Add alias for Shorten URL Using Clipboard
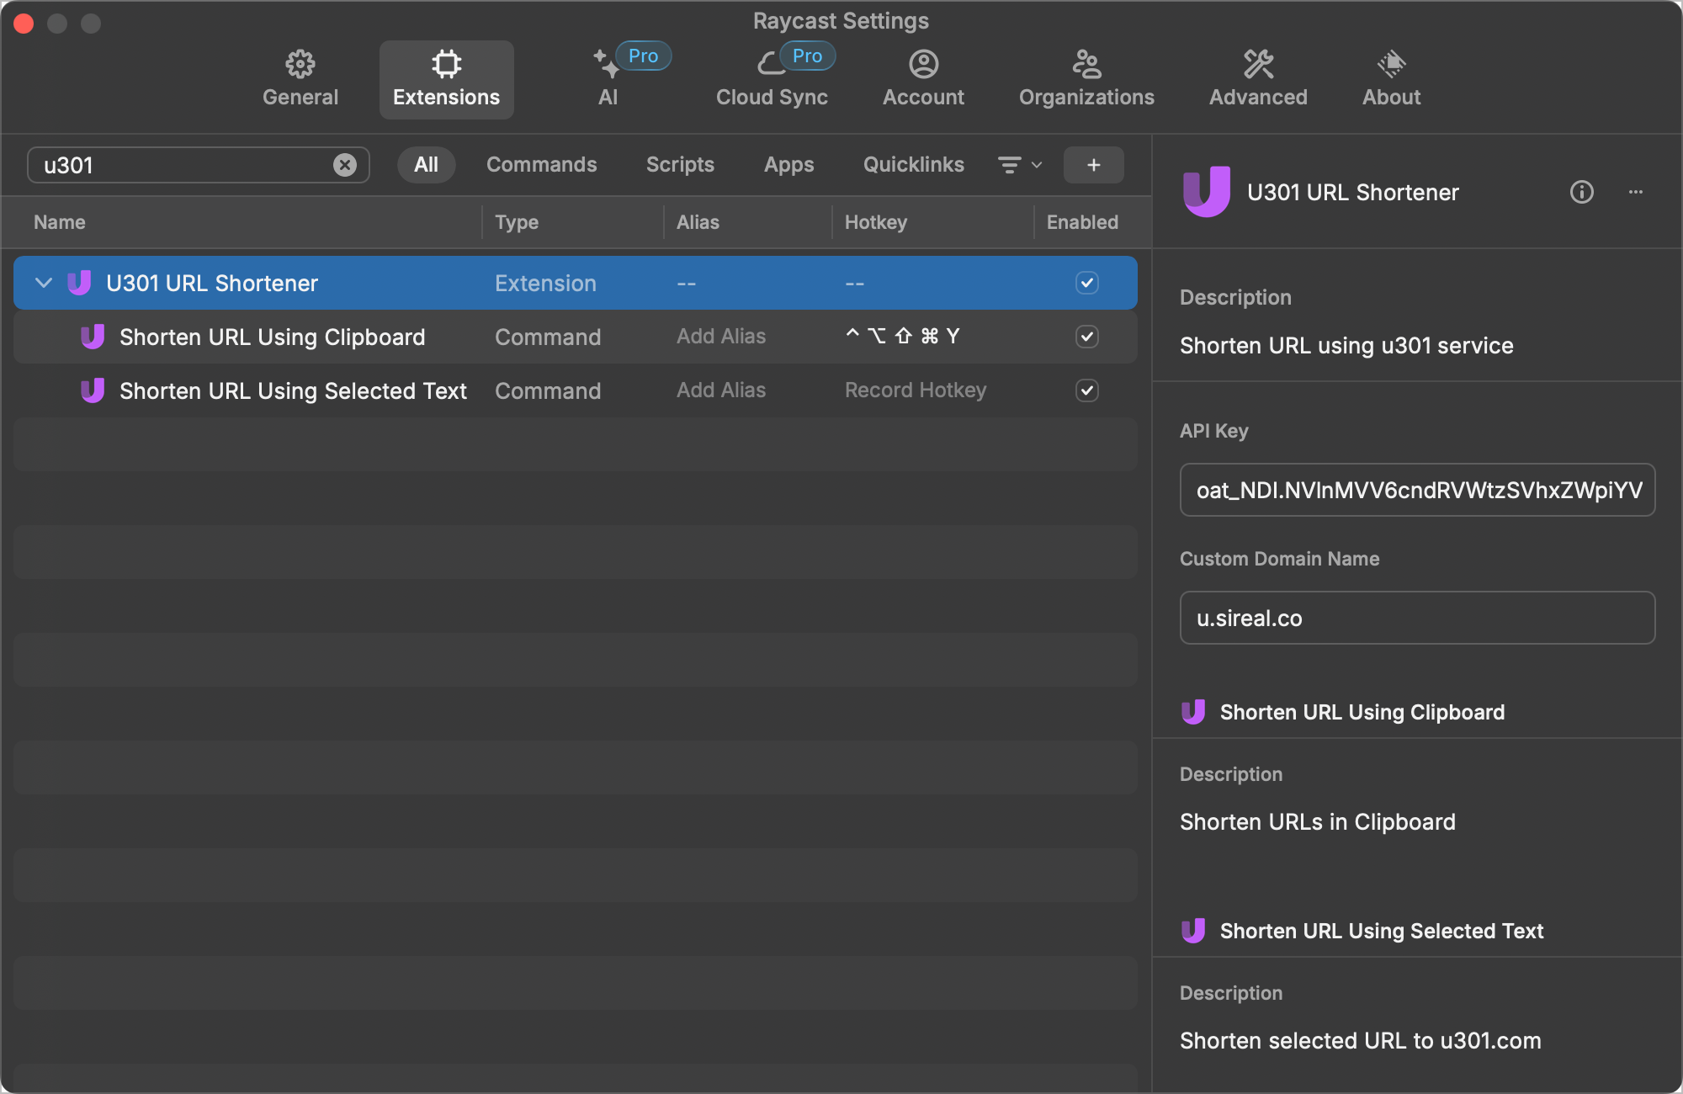 tap(721, 337)
